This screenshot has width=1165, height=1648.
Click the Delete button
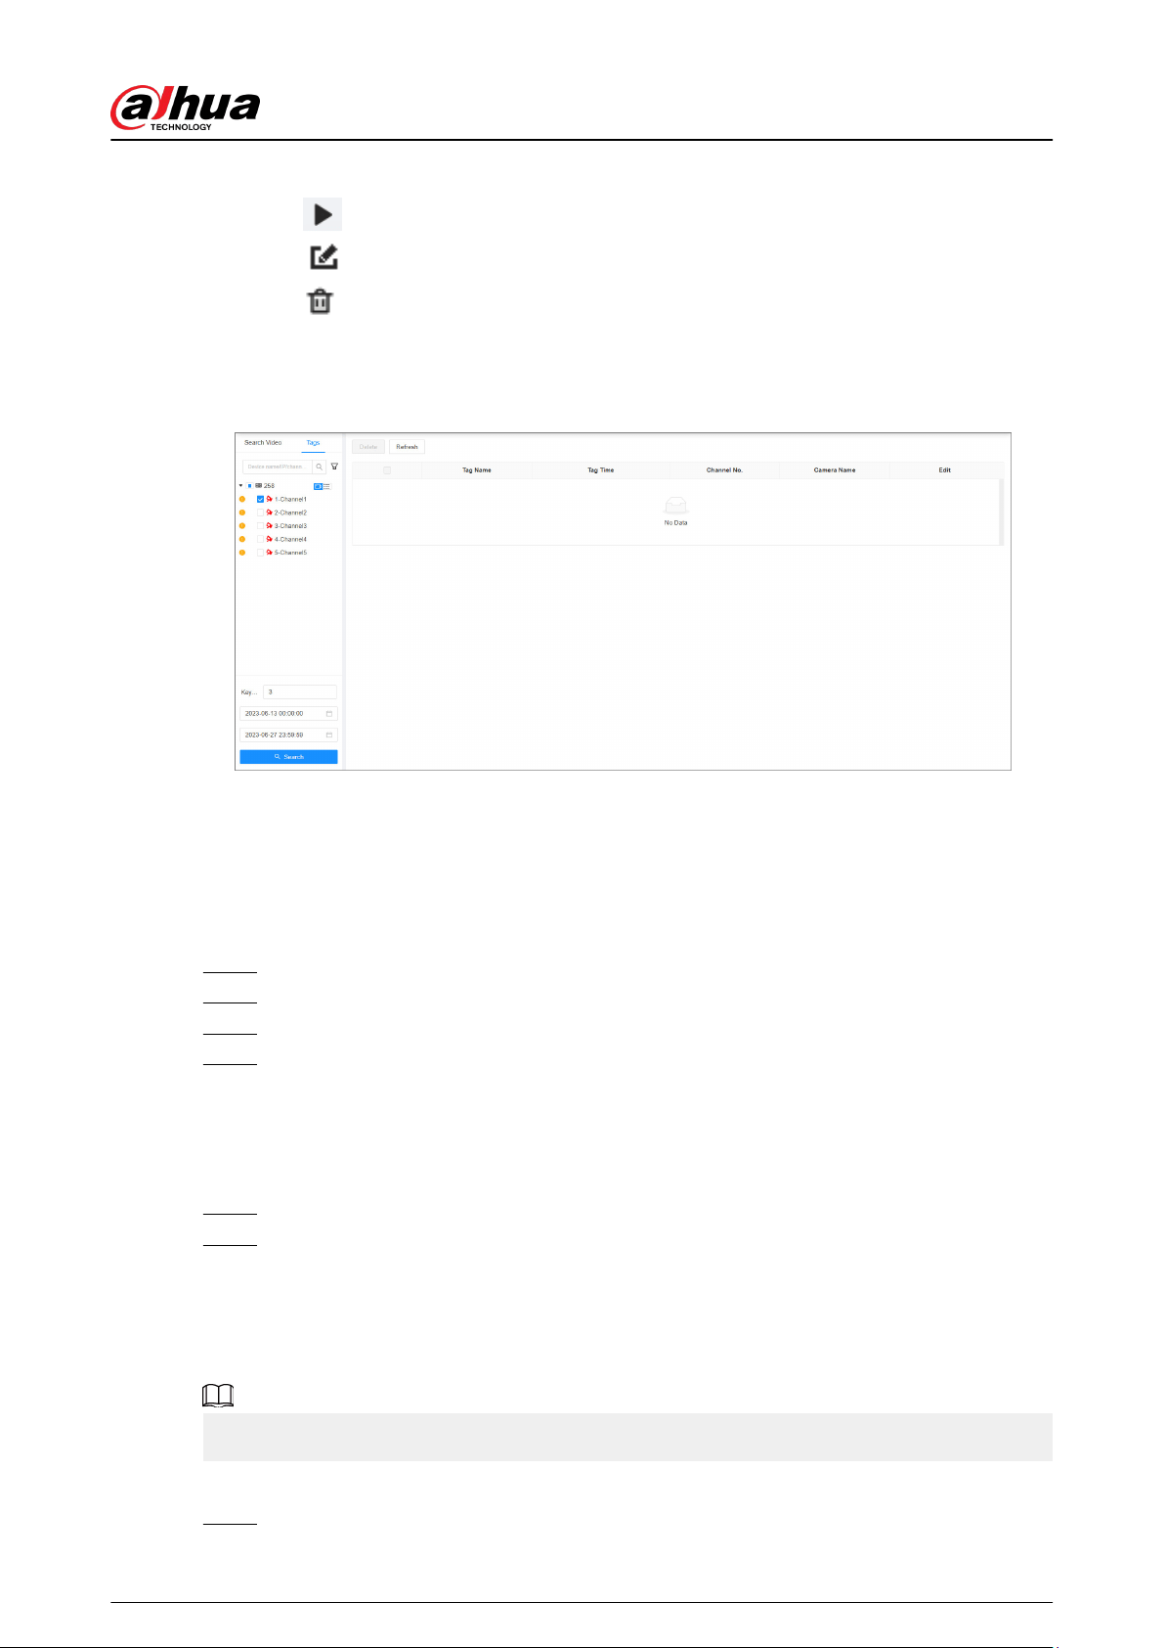368,447
